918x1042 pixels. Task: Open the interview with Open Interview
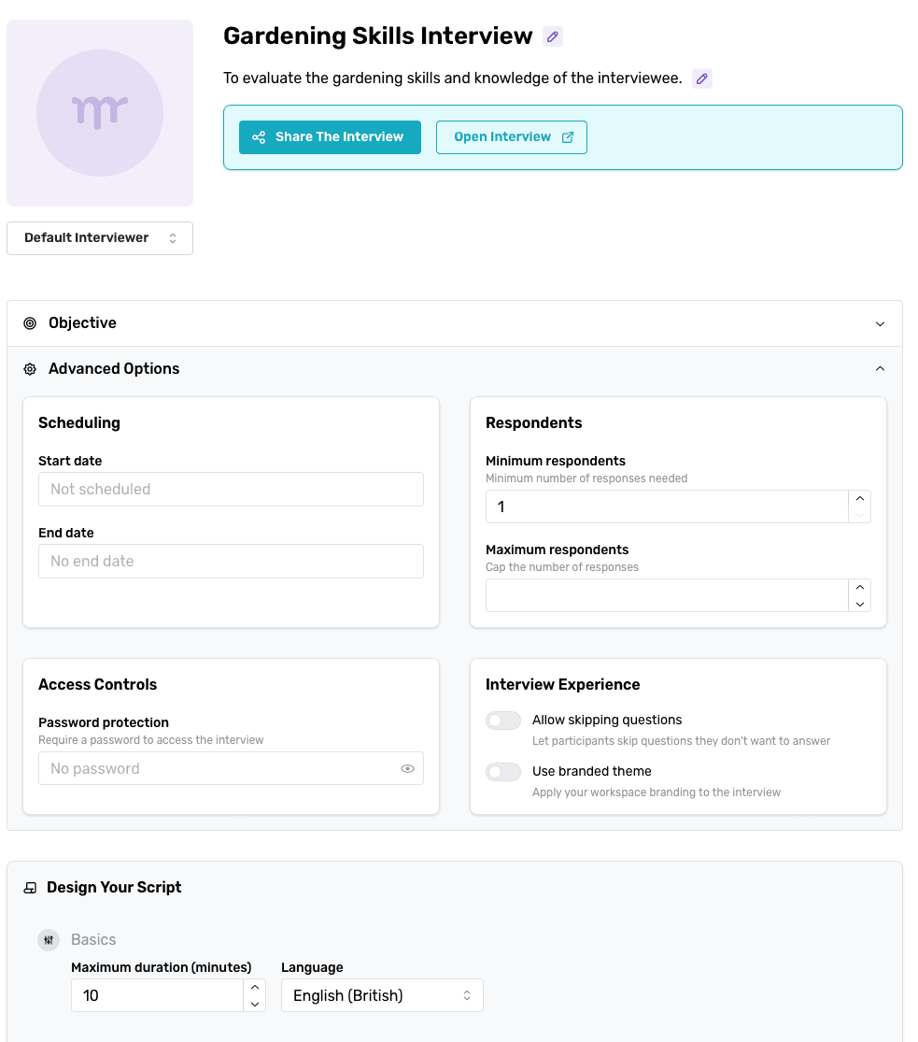[x=511, y=136]
